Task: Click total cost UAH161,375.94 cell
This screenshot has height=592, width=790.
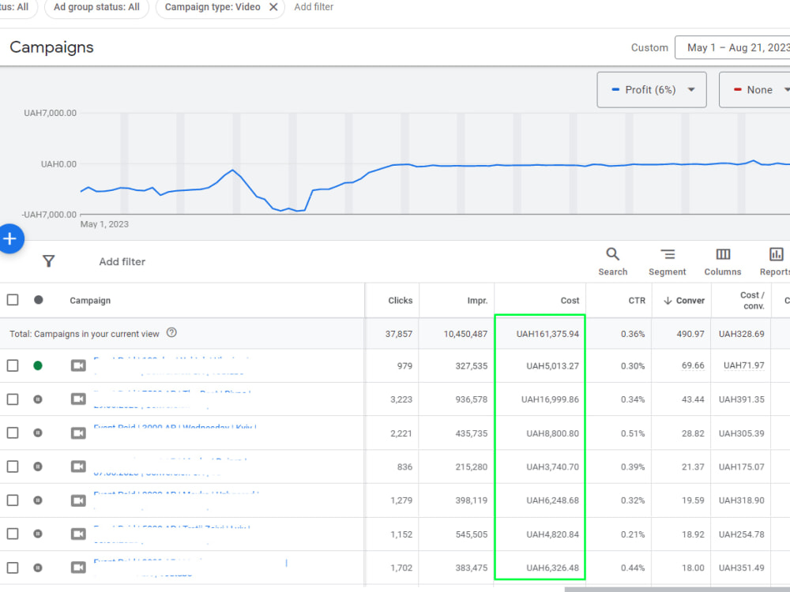Action: (547, 334)
